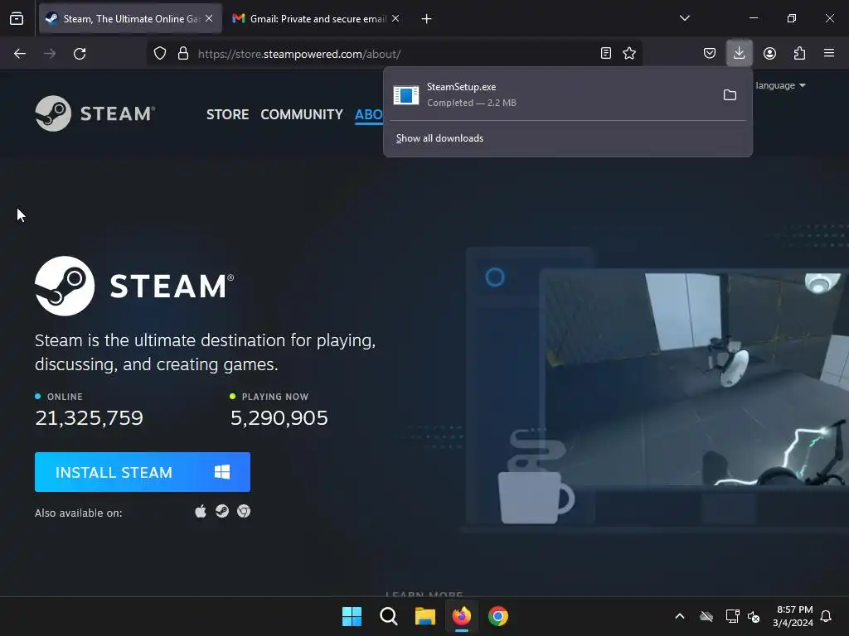Open tracking protection shield icon
This screenshot has width=849, height=636.
pyautogui.click(x=160, y=54)
